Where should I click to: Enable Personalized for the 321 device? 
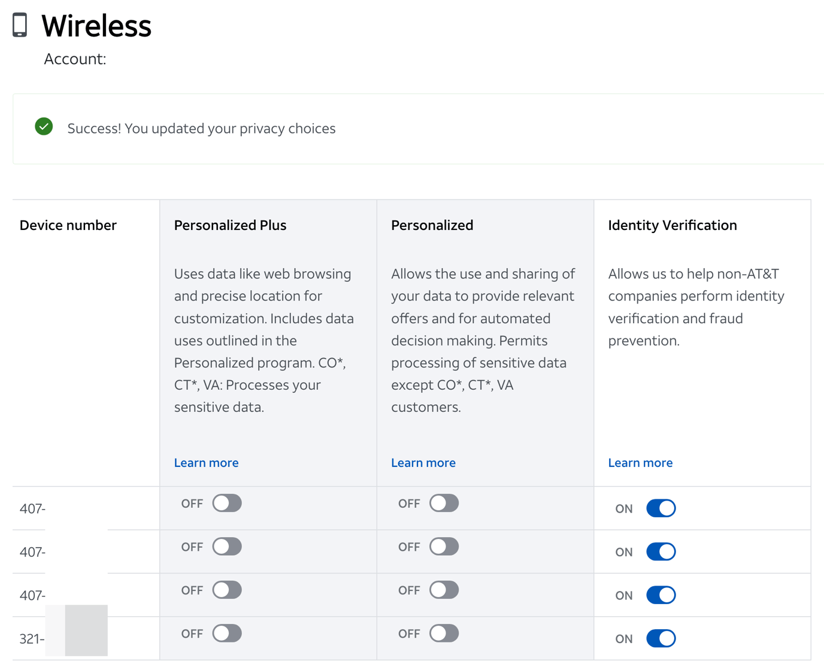[x=444, y=633]
